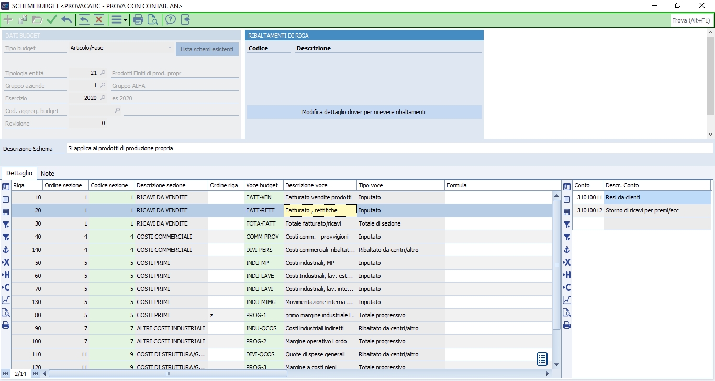The height and width of the screenshot is (381, 715).
Task: Click the Lista schemi esistenti button
Action: [x=207, y=49]
